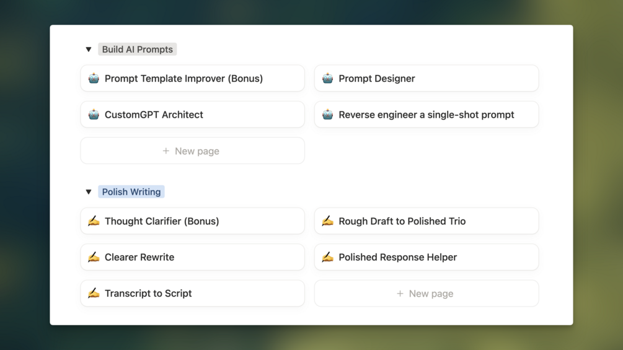
Task: Click the Polish Writing tag label
Action: (x=131, y=192)
